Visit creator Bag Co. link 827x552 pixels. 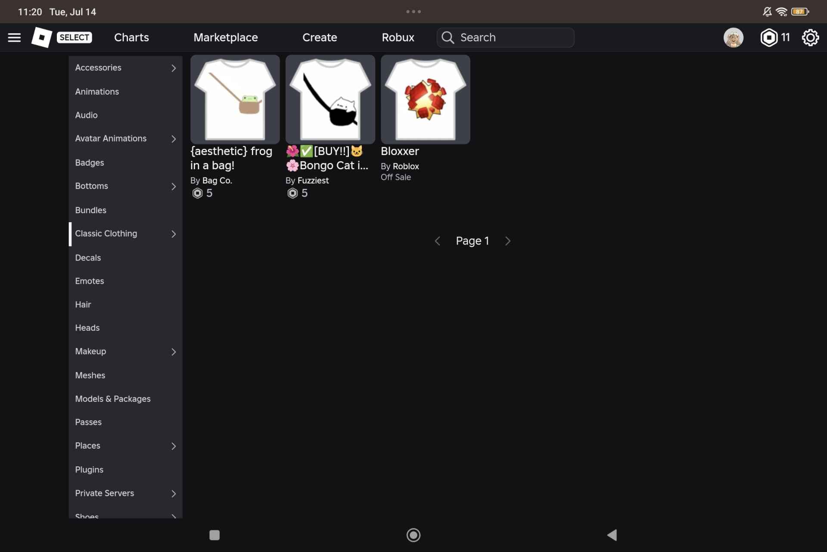(217, 180)
